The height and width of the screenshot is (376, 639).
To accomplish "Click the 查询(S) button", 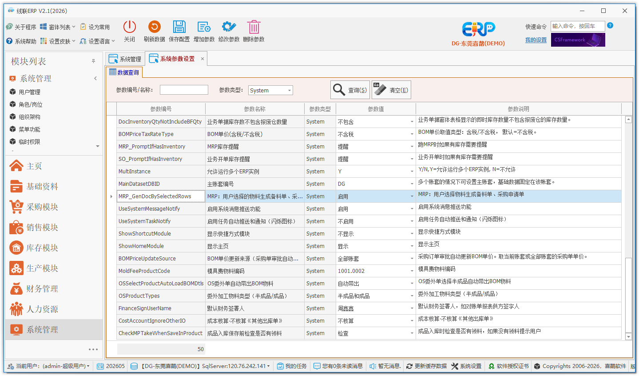I will point(350,90).
